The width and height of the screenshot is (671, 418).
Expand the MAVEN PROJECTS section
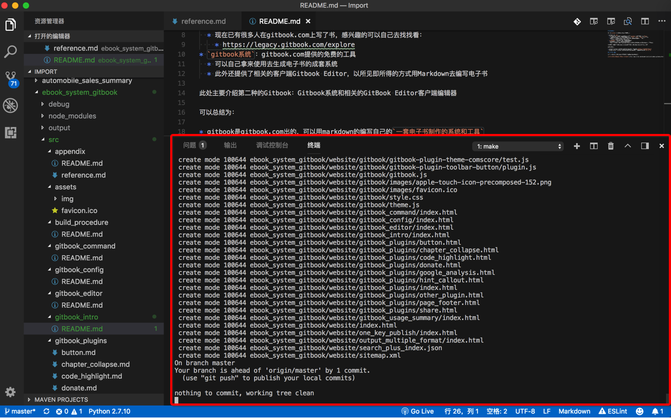coord(94,400)
